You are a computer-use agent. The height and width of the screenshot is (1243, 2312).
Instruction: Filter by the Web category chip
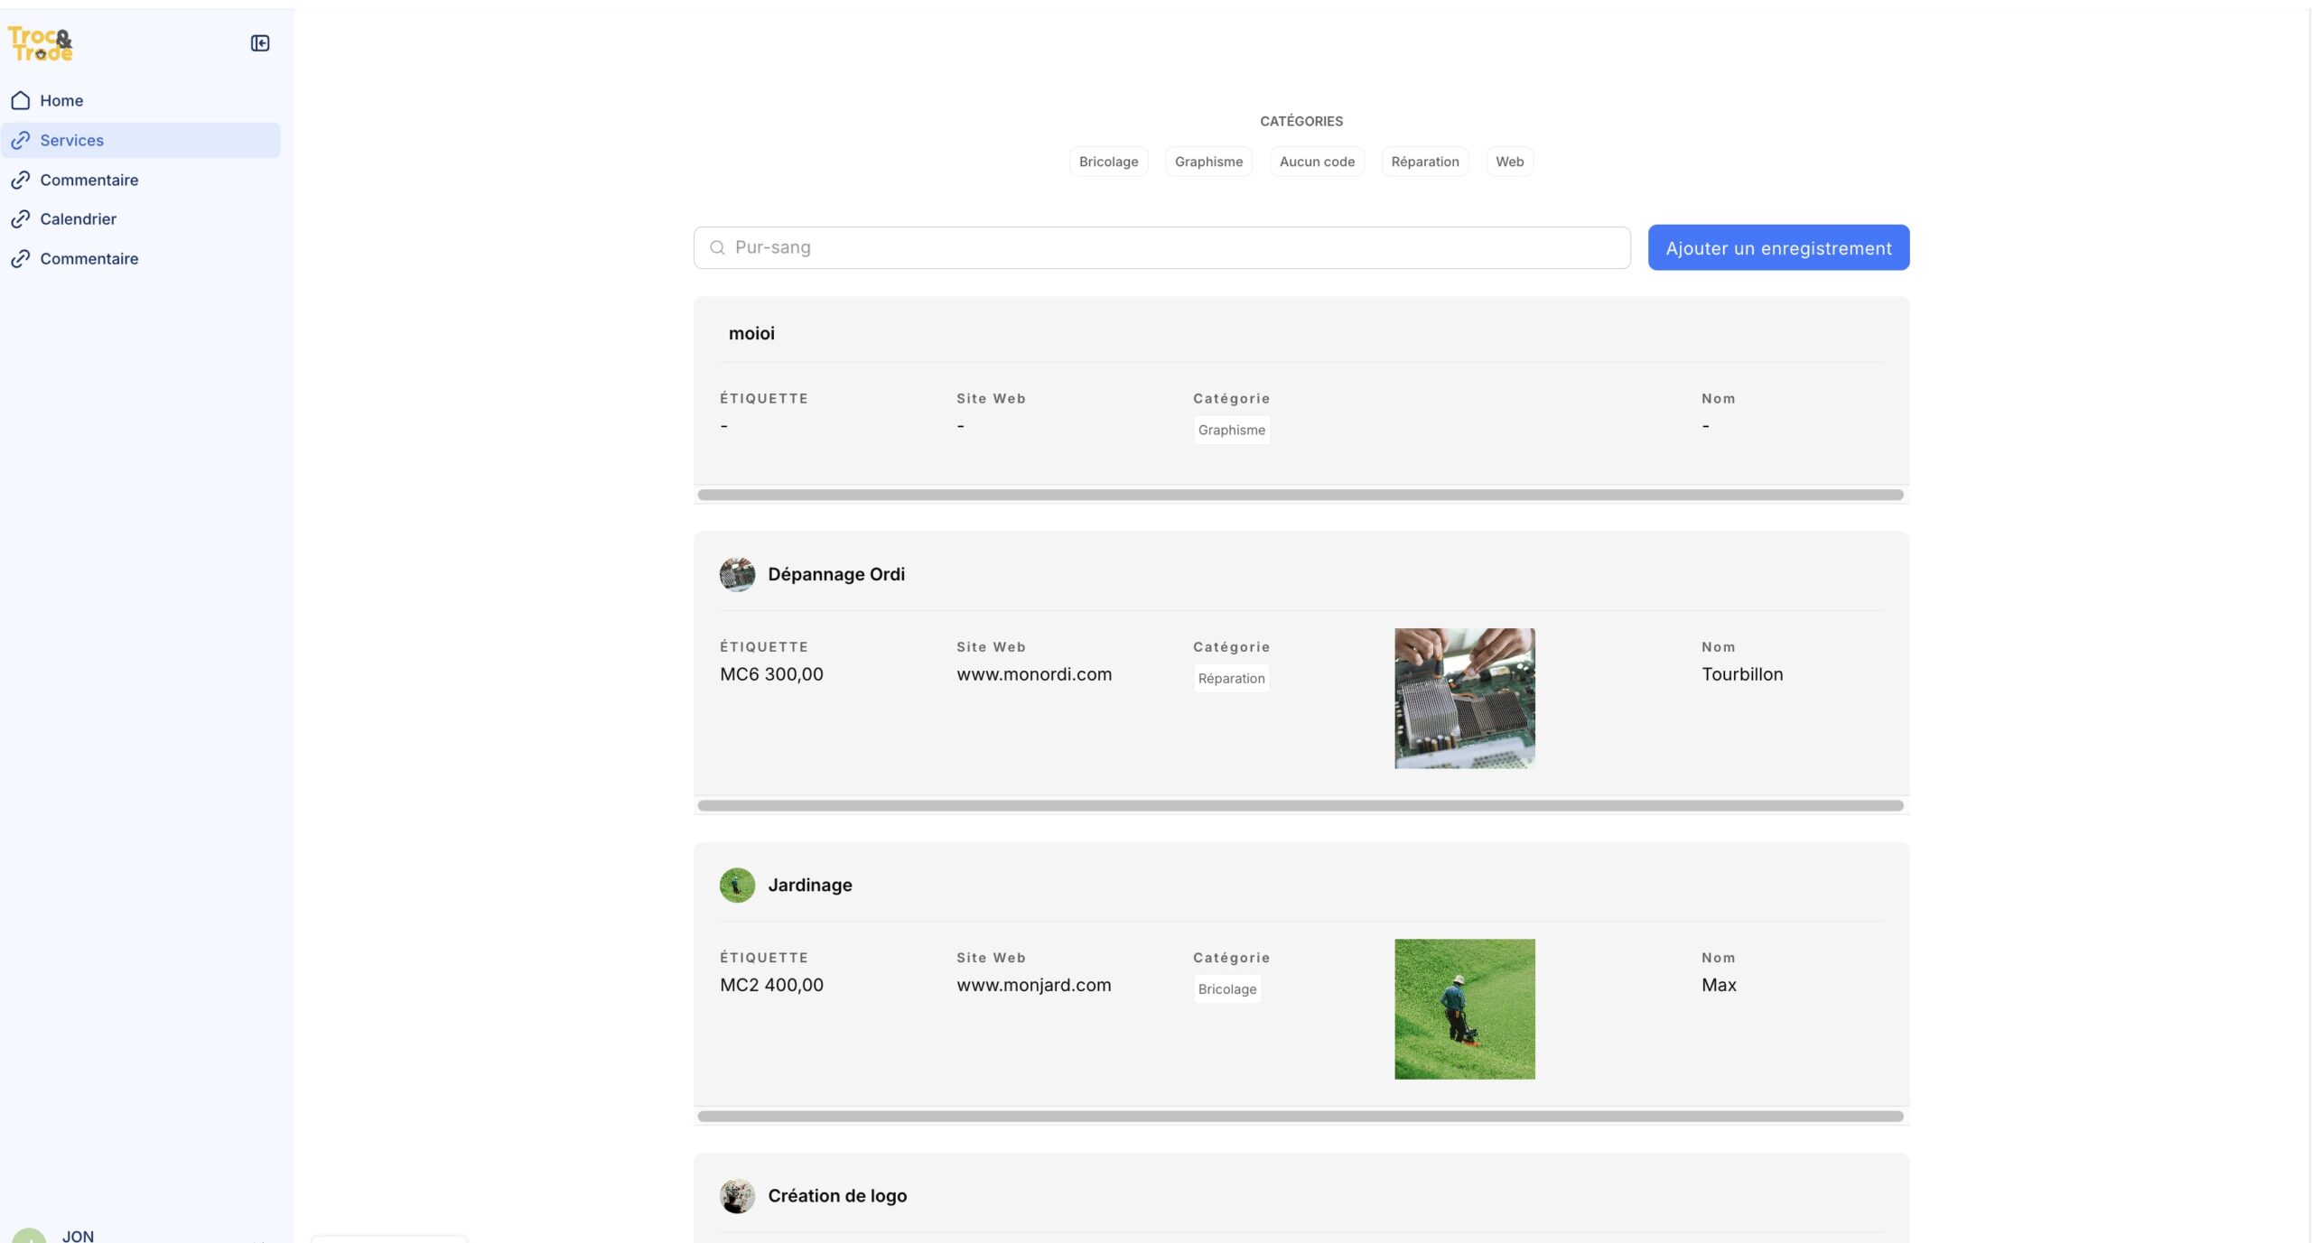click(1509, 162)
